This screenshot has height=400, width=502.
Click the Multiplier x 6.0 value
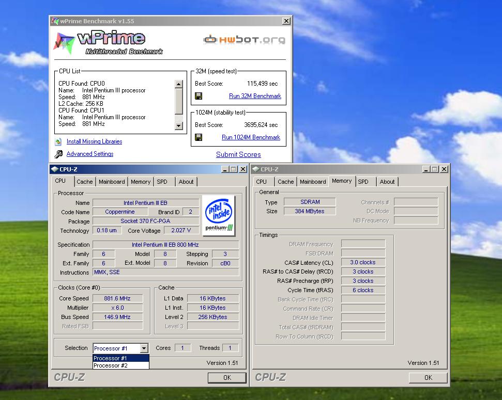[117, 308]
